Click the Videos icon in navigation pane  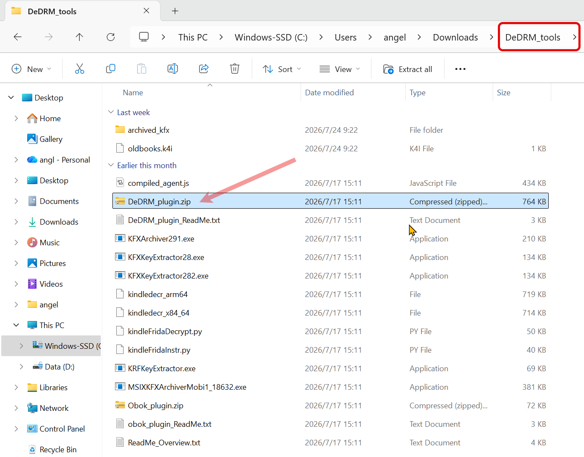click(32, 284)
